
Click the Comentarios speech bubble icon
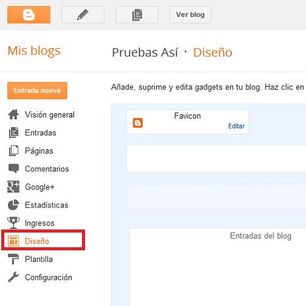click(x=13, y=169)
